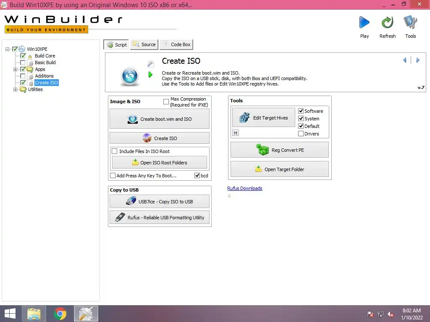430x322 pixels.
Task: Check Include Files In ISO Root
Action: pos(115,151)
